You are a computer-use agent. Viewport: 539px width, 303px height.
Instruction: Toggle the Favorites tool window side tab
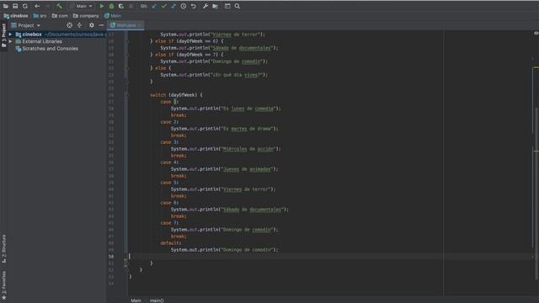[x=3, y=285]
